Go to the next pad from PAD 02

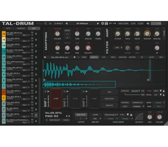[69, 116]
